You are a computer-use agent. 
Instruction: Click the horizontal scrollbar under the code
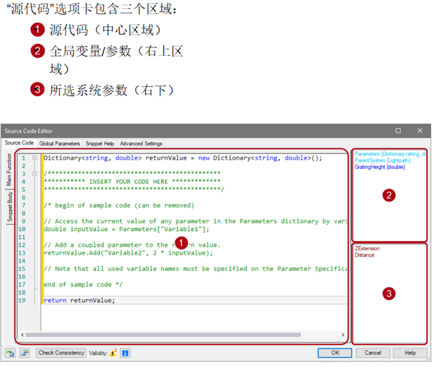(176, 336)
